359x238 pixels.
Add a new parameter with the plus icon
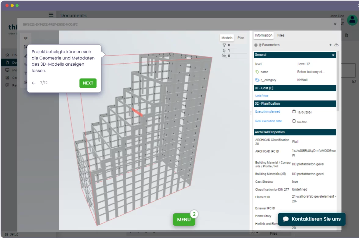(x=330, y=45)
